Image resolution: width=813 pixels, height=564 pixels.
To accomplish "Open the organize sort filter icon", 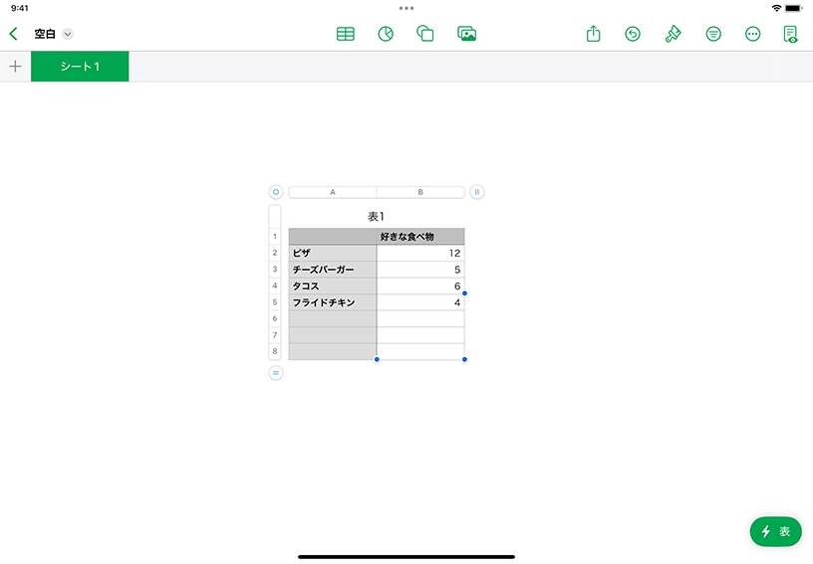I will tap(713, 34).
